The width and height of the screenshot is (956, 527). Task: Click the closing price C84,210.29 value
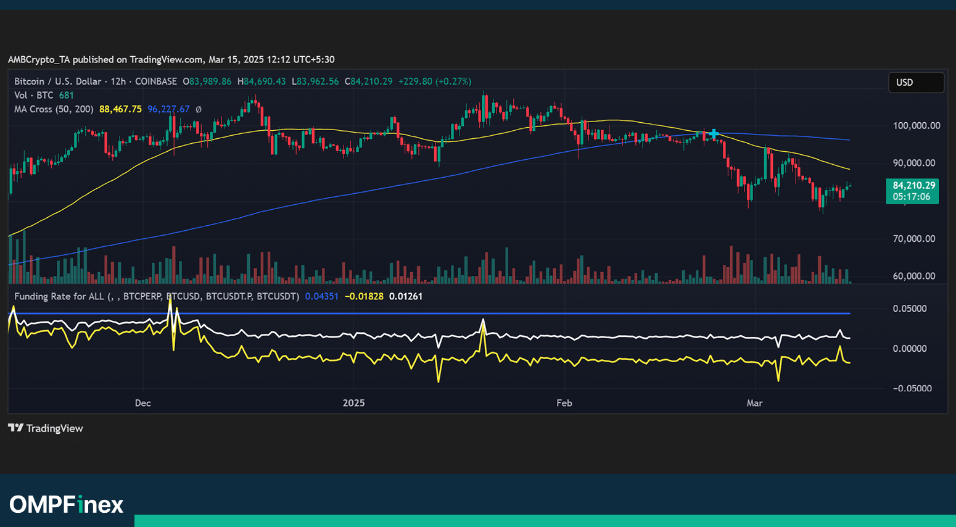368,81
